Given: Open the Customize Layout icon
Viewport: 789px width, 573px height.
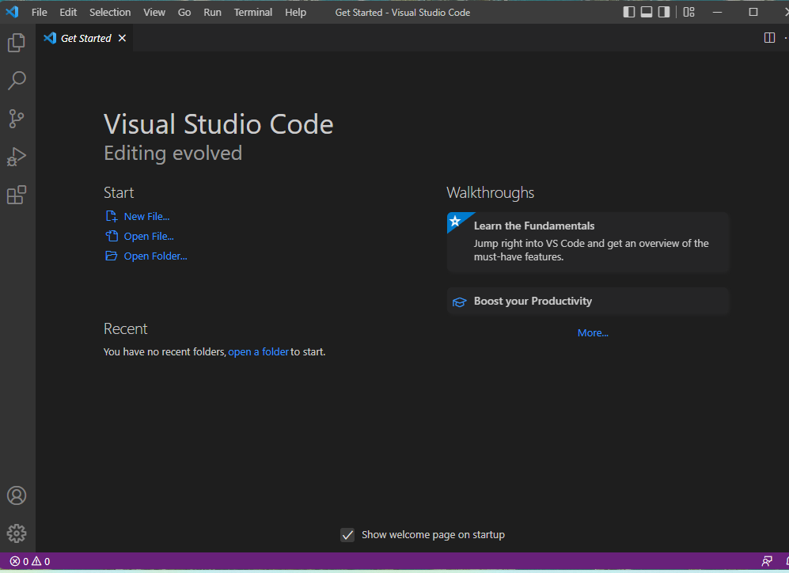Looking at the screenshot, I should coord(688,12).
